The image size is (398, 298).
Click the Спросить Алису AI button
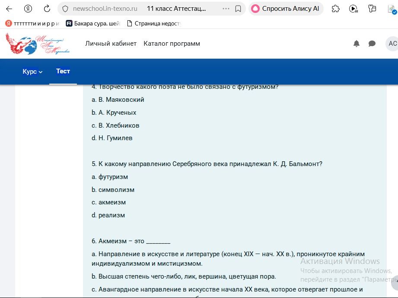click(286, 9)
